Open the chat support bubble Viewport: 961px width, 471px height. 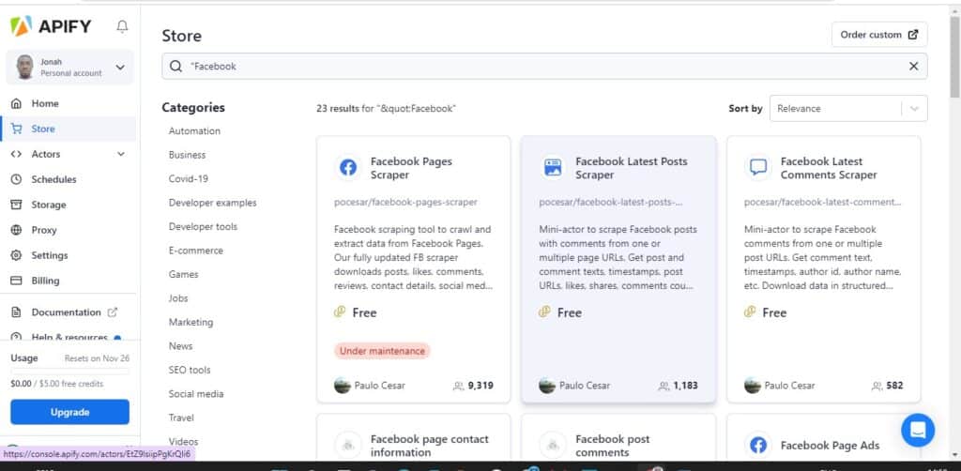(x=918, y=430)
